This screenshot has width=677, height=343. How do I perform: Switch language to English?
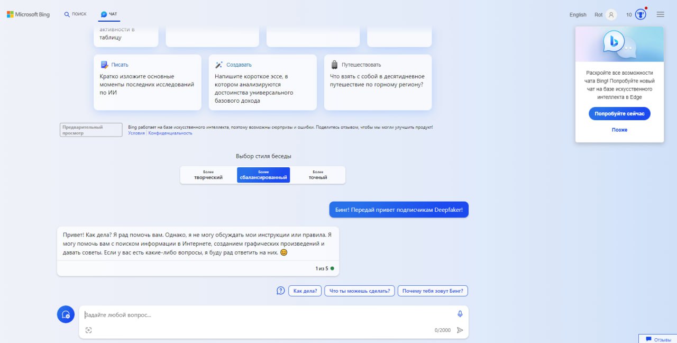tap(578, 15)
